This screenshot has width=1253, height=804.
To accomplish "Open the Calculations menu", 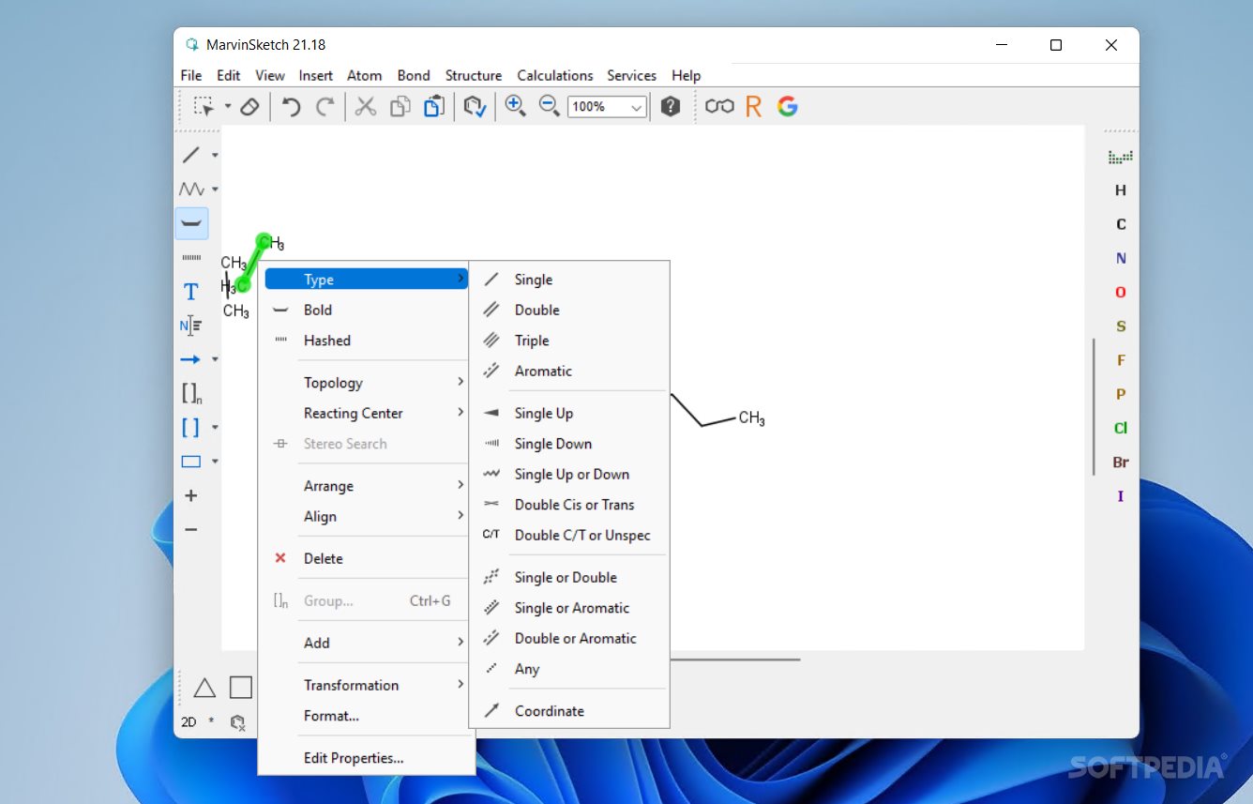I will click(x=555, y=75).
